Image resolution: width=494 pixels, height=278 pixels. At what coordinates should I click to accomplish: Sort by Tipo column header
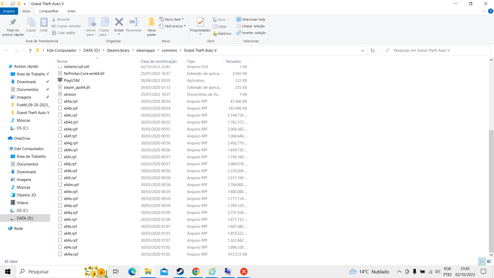191,61
